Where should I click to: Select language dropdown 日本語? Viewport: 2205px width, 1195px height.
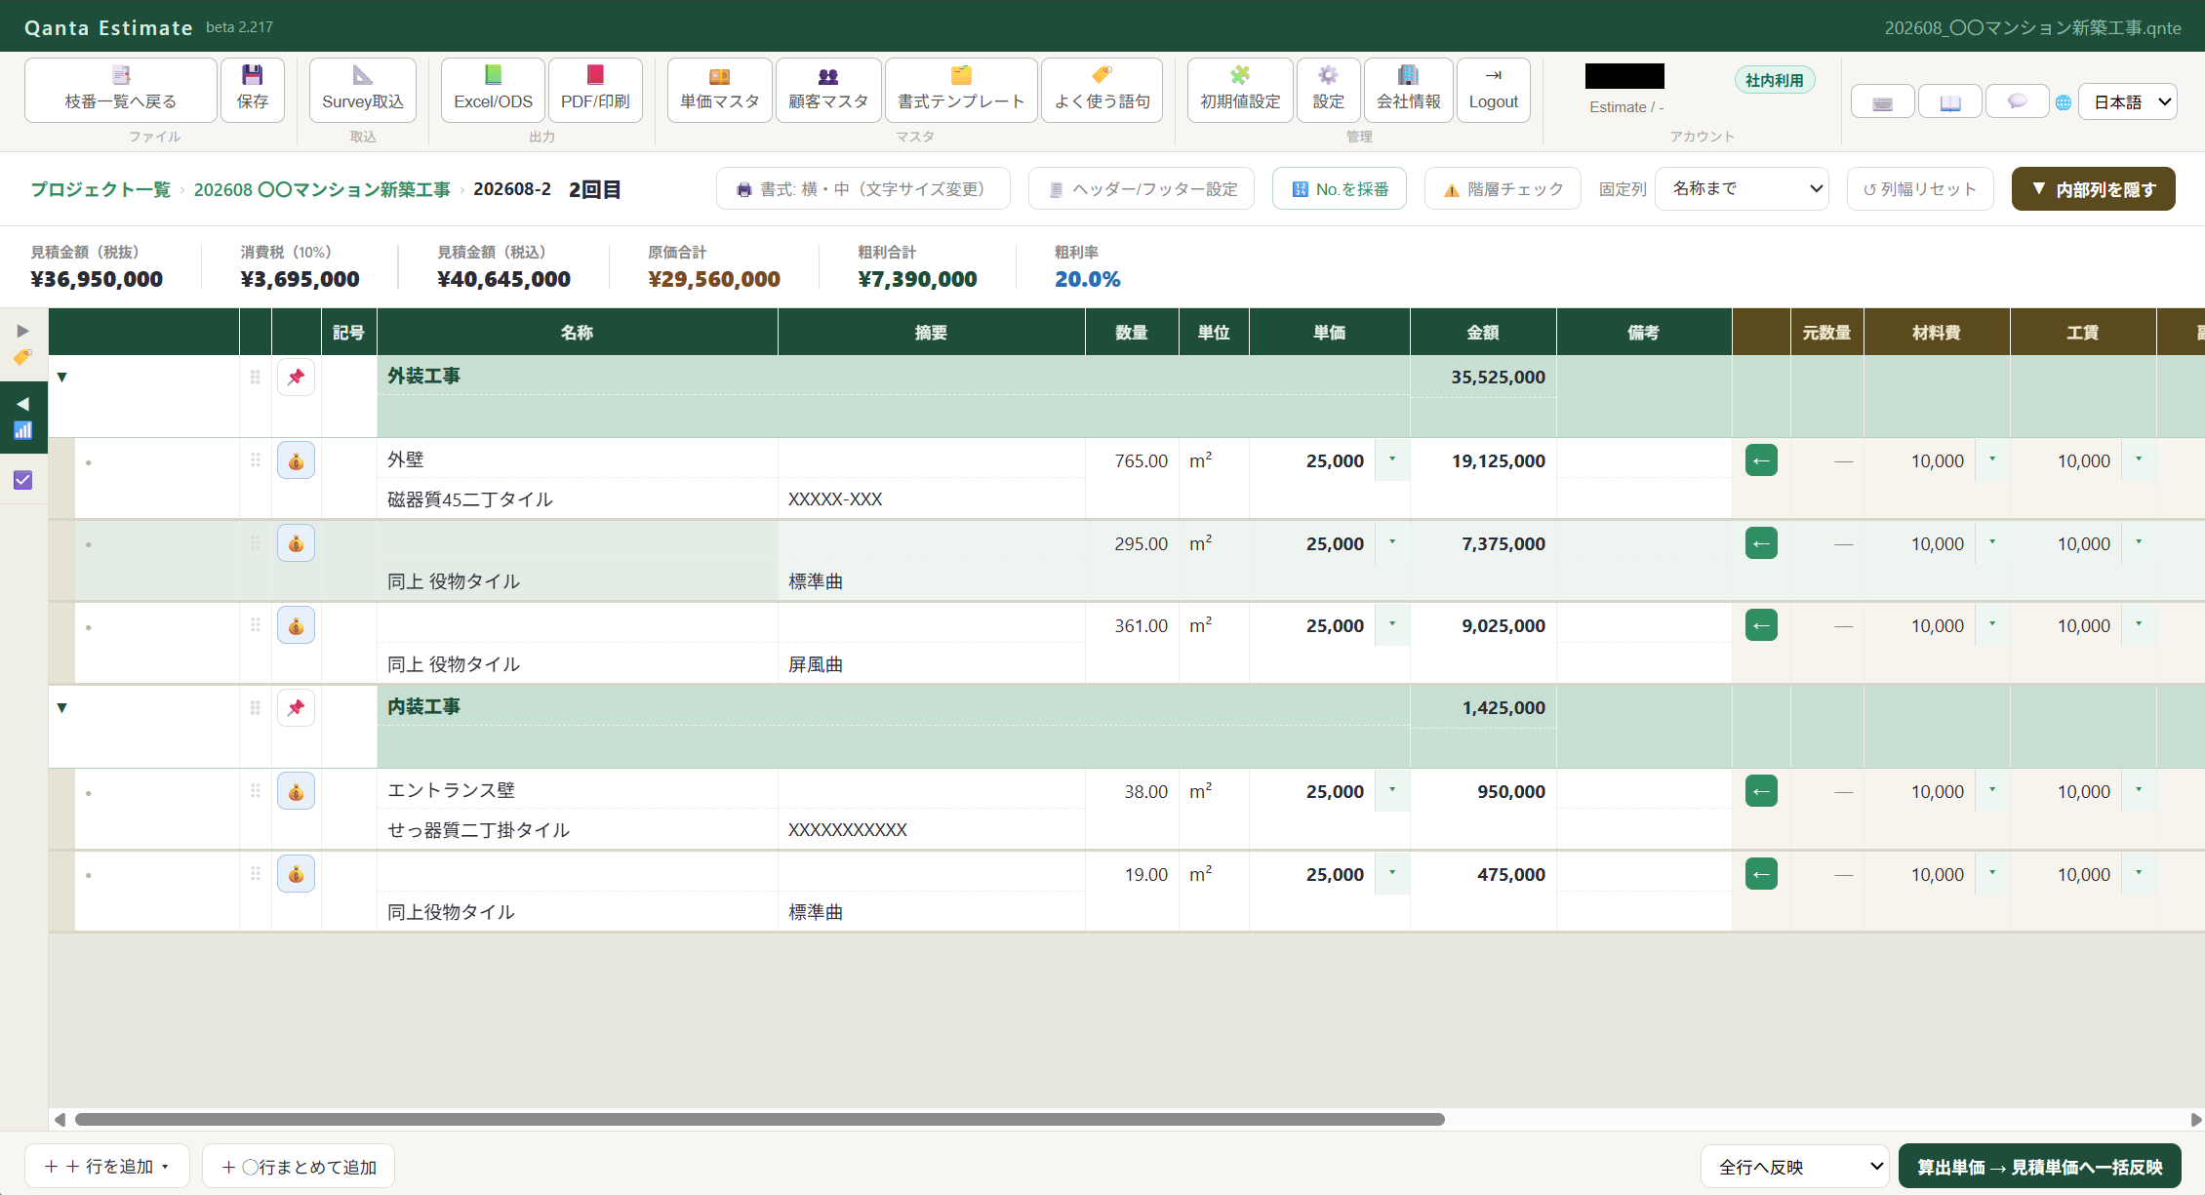(x=2128, y=101)
